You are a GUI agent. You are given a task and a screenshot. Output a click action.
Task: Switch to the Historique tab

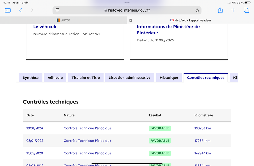click(169, 78)
